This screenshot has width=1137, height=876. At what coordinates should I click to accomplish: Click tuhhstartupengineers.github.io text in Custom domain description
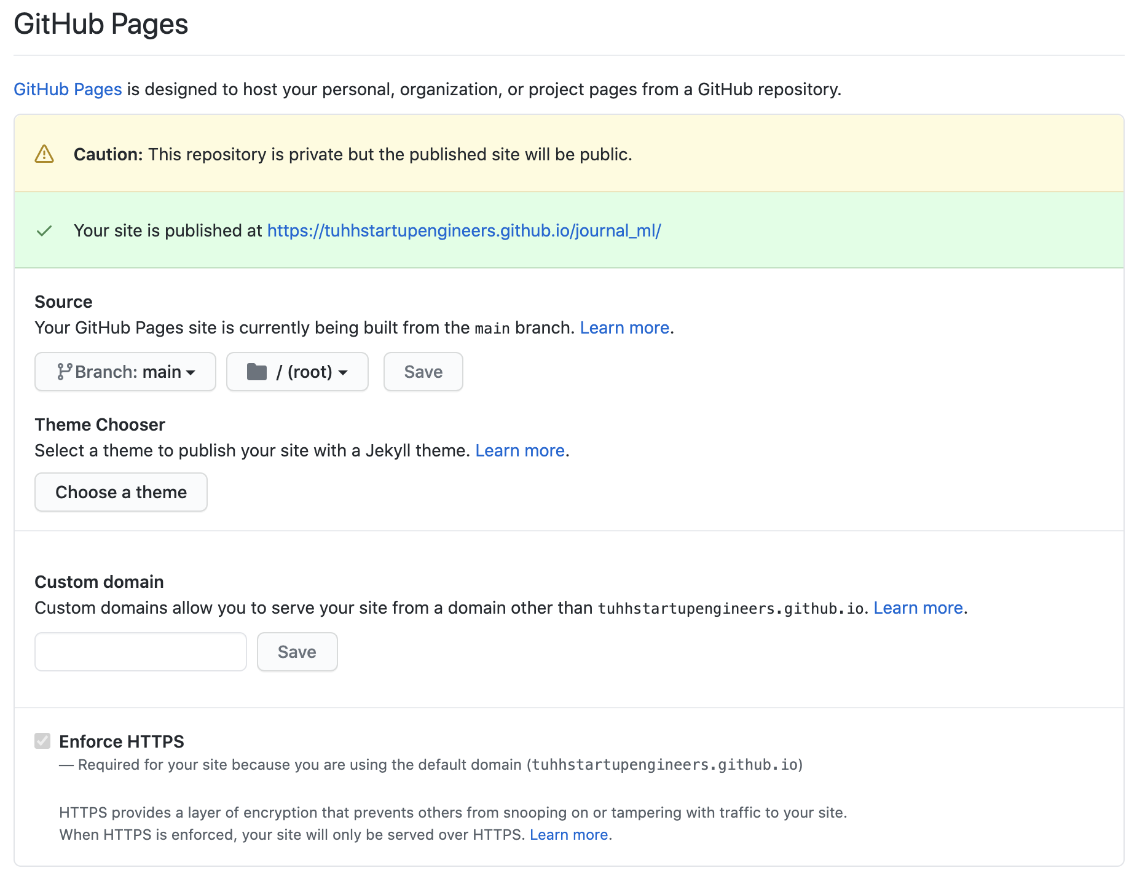click(731, 609)
